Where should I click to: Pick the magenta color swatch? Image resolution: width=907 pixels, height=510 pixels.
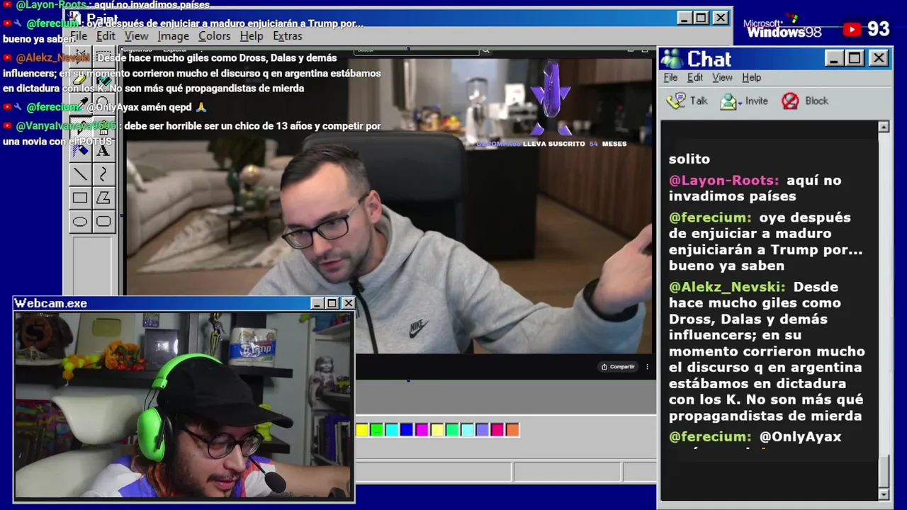[x=422, y=429]
